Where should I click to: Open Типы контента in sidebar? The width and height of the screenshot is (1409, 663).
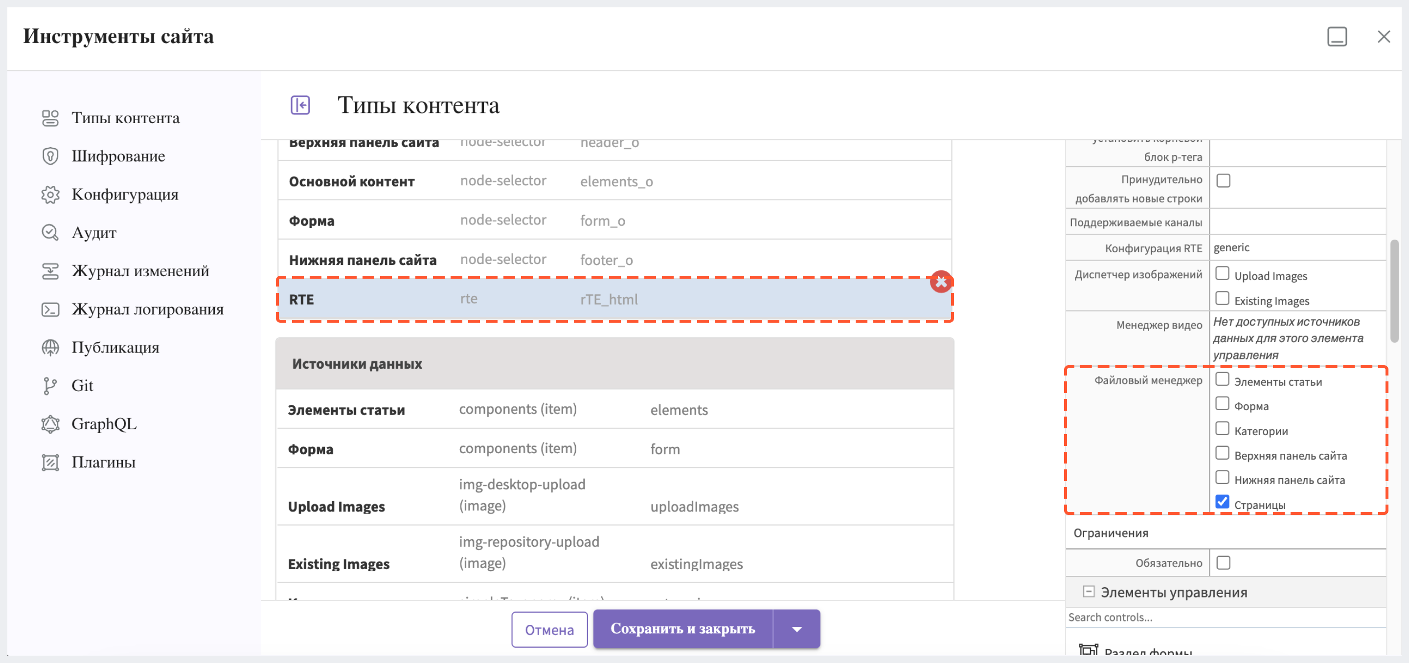click(x=125, y=117)
